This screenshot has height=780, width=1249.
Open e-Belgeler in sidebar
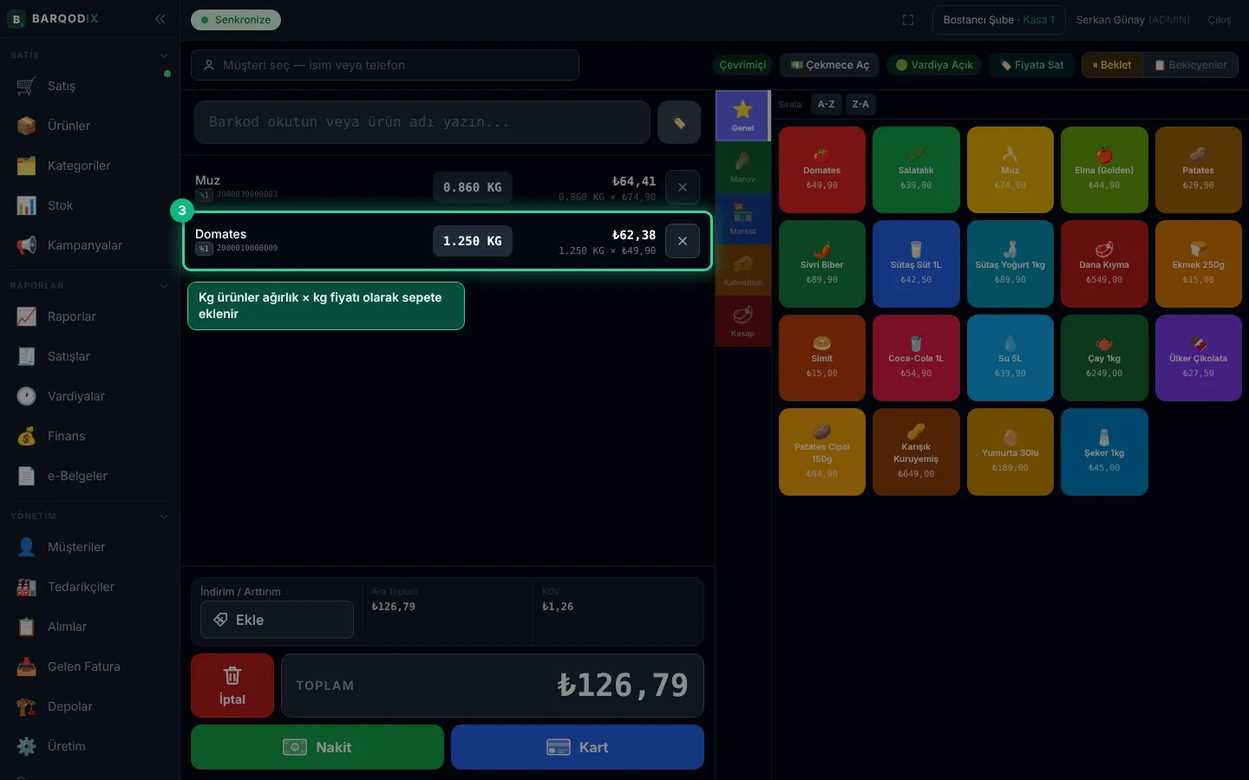click(x=90, y=476)
